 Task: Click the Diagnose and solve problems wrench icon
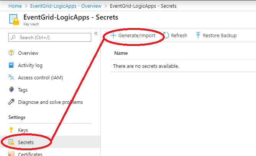pyautogui.click(x=11, y=102)
